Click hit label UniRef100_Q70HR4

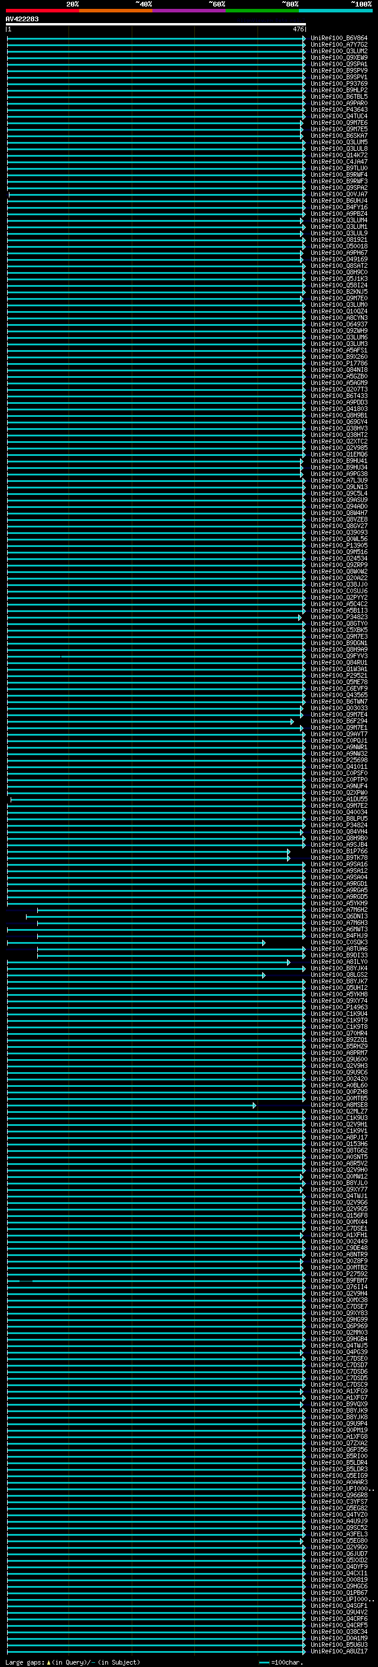tap(339, 1034)
